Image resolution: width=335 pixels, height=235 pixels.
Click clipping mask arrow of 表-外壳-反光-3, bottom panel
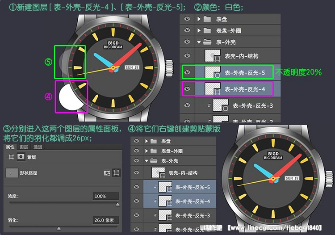155,215
